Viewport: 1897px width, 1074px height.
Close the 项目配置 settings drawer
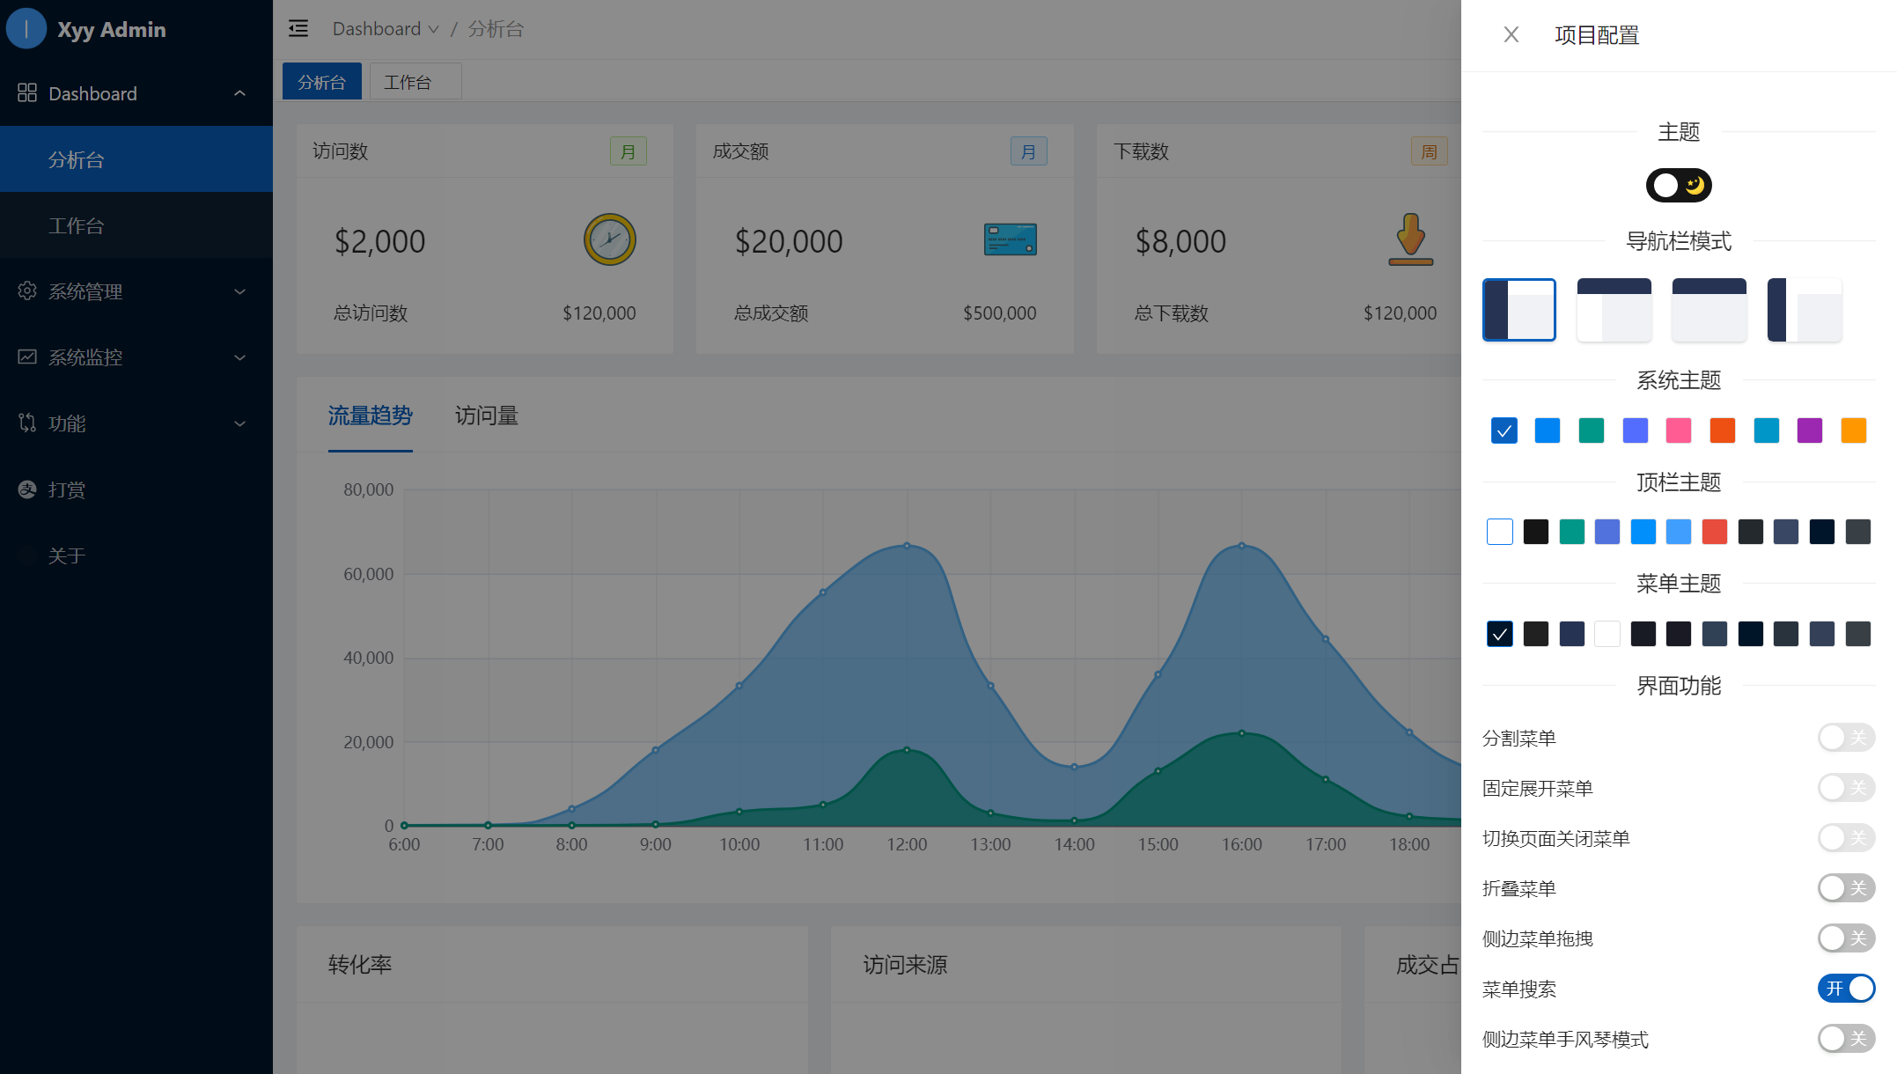(1511, 35)
